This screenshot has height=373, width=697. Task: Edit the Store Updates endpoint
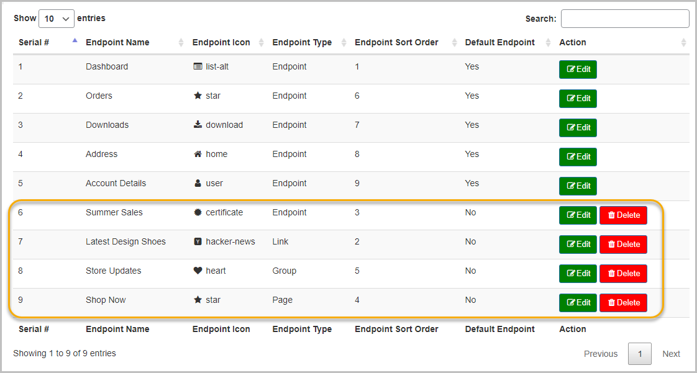[x=578, y=274]
